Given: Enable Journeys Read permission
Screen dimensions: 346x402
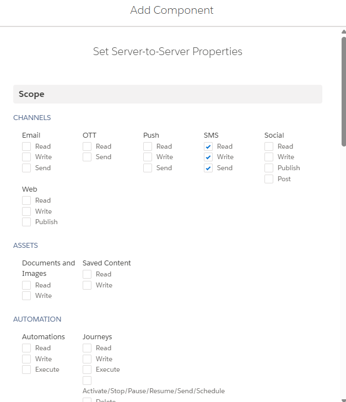Looking at the screenshot, I should 87,348.
